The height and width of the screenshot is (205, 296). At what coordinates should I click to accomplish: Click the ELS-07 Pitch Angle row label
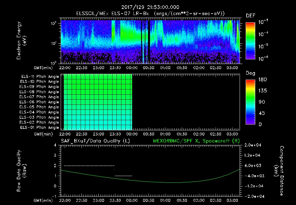[39, 97]
